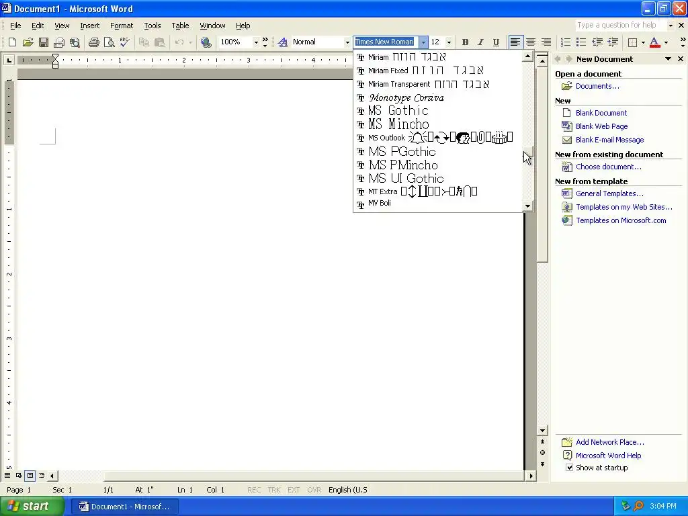The image size is (688, 516).
Task: Click the Insert Hyperlink globe icon
Action: point(206,42)
